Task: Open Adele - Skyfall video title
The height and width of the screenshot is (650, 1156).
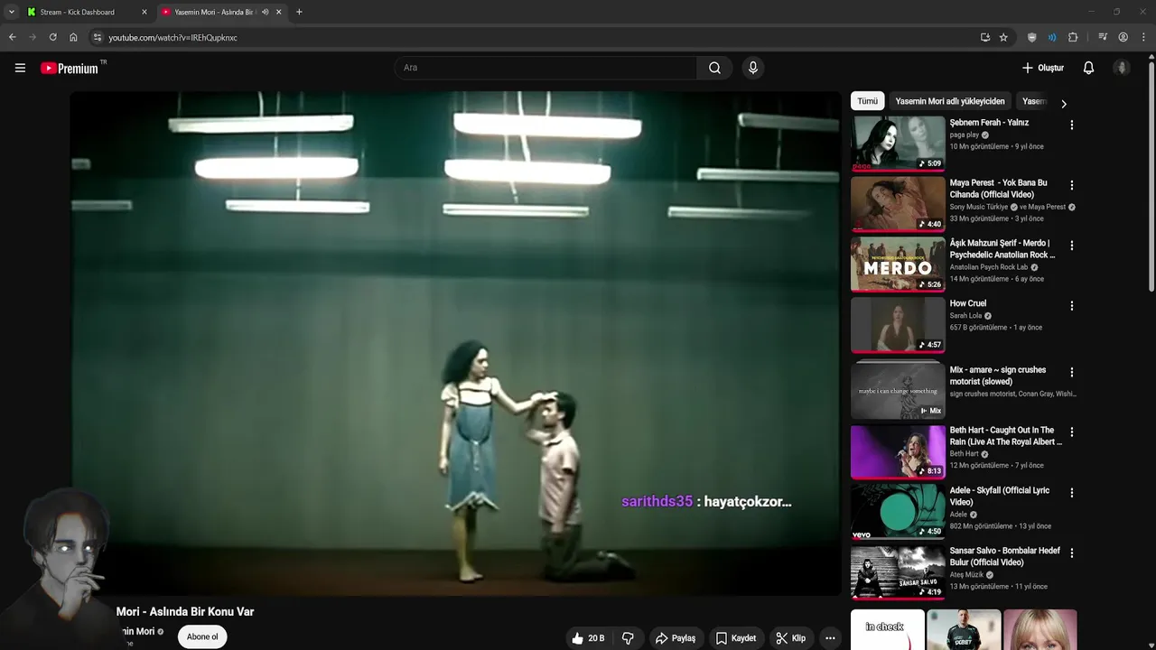Action: pos(1000,497)
